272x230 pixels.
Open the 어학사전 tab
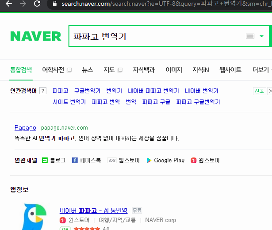53,70
